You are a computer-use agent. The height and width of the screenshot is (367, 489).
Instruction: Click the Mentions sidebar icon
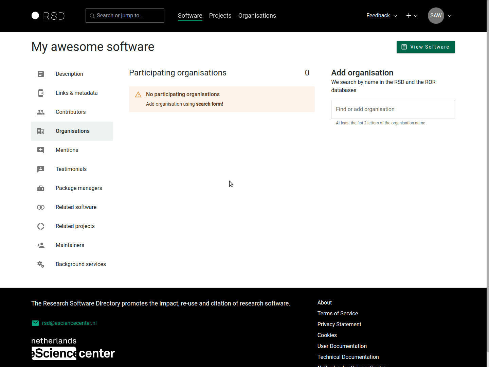point(41,150)
